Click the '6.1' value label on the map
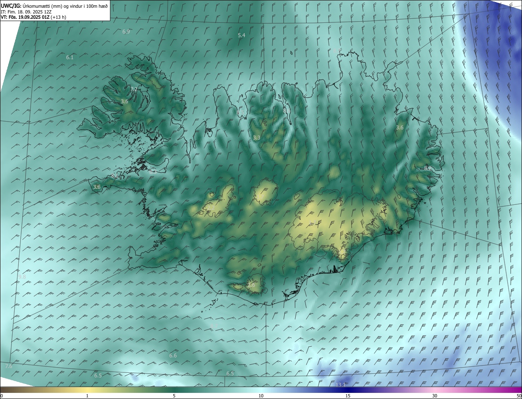 coord(70,58)
